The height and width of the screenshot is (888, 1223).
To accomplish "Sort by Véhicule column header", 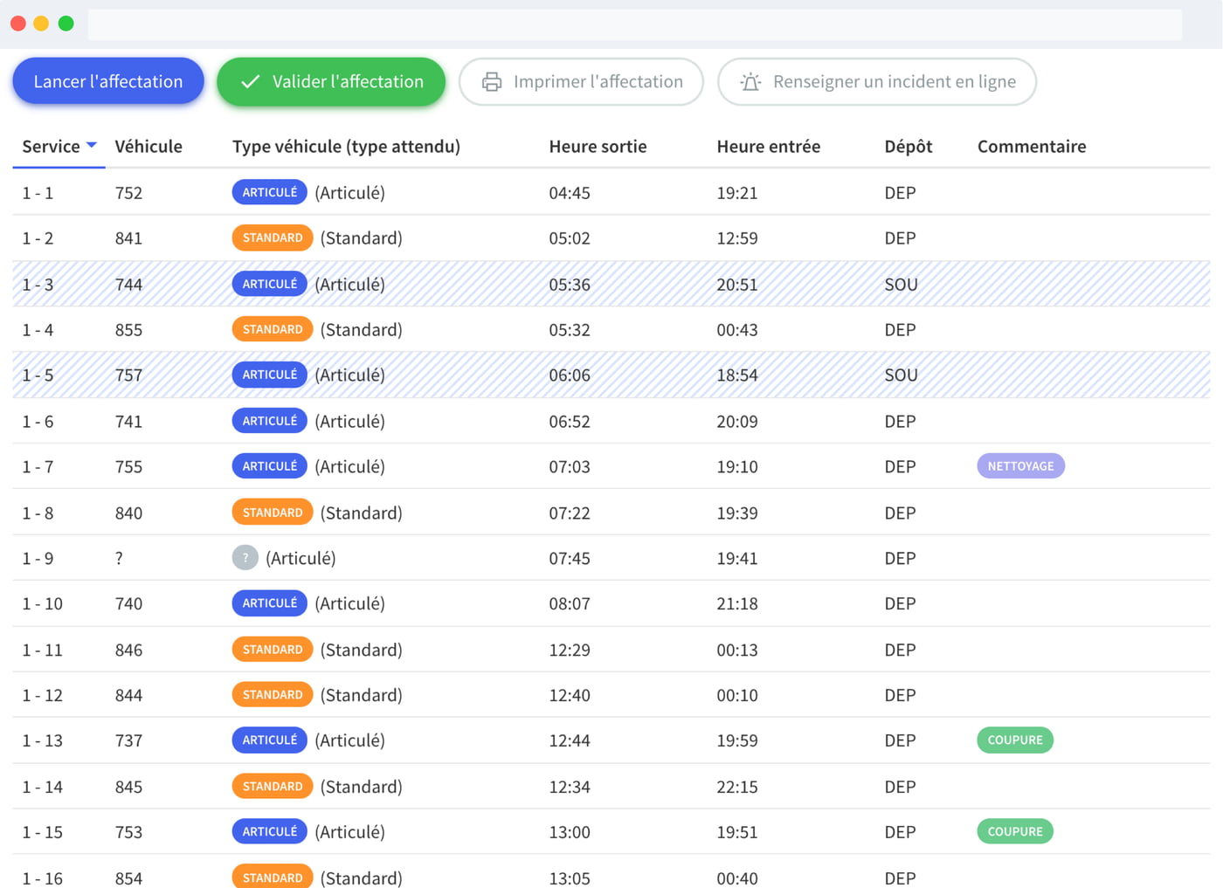I will [x=149, y=146].
